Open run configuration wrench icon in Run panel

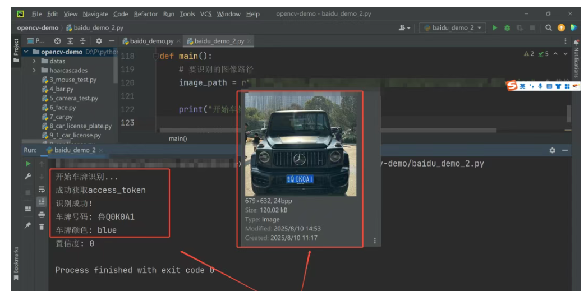28,177
